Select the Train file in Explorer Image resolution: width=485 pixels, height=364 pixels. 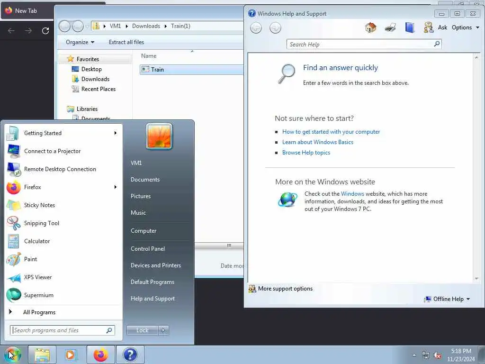[x=191, y=70]
